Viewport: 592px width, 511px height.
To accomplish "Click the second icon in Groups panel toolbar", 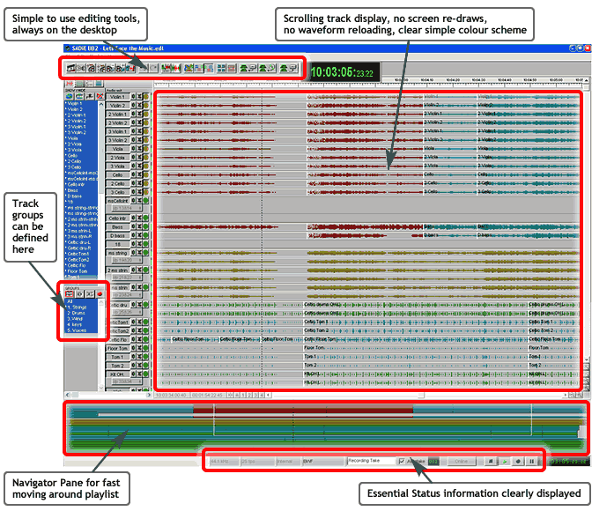I will pyautogui.click(x=80, y=294).
